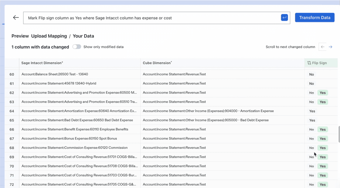Click Yes badge in row 66
340x188 pixels.
point(323,129)
